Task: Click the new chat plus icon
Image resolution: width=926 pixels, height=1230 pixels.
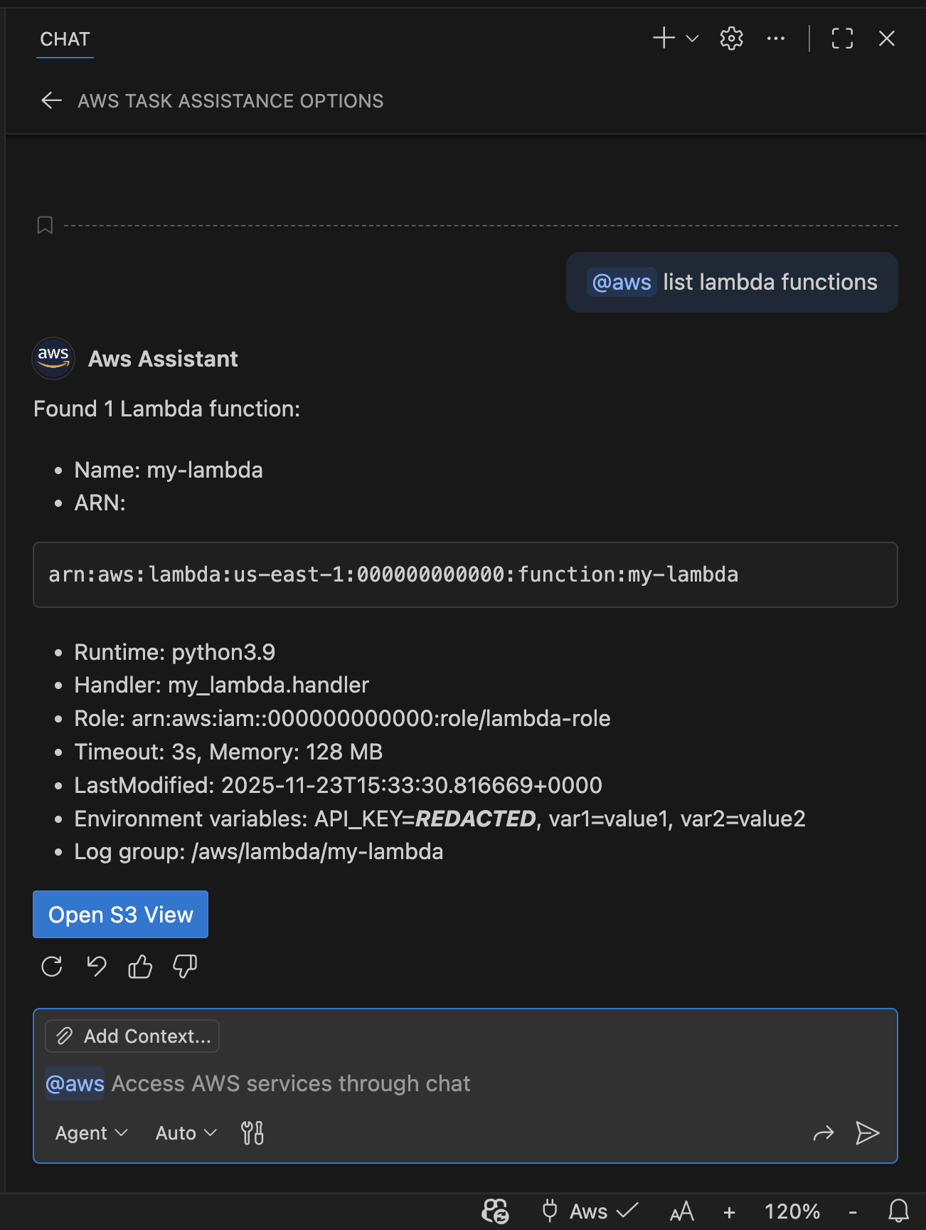Action: tap(664, 38)
